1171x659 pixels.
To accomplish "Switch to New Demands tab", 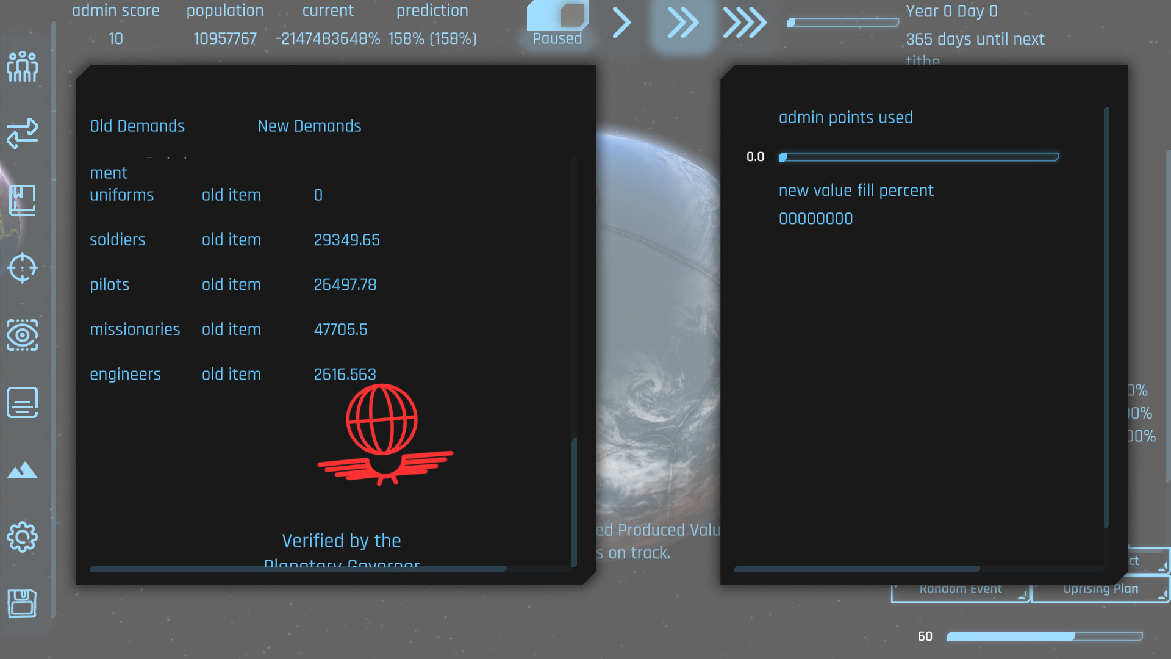I will tap(310, 126).
